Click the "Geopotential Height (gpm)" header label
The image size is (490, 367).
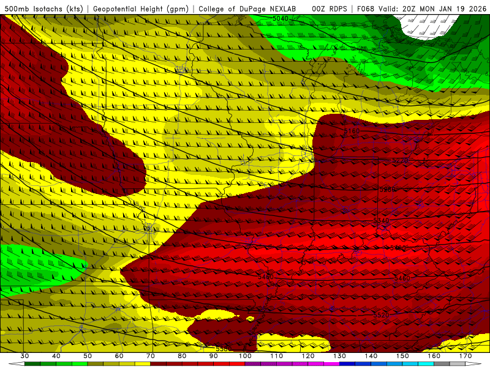click(x=141, y=9)
